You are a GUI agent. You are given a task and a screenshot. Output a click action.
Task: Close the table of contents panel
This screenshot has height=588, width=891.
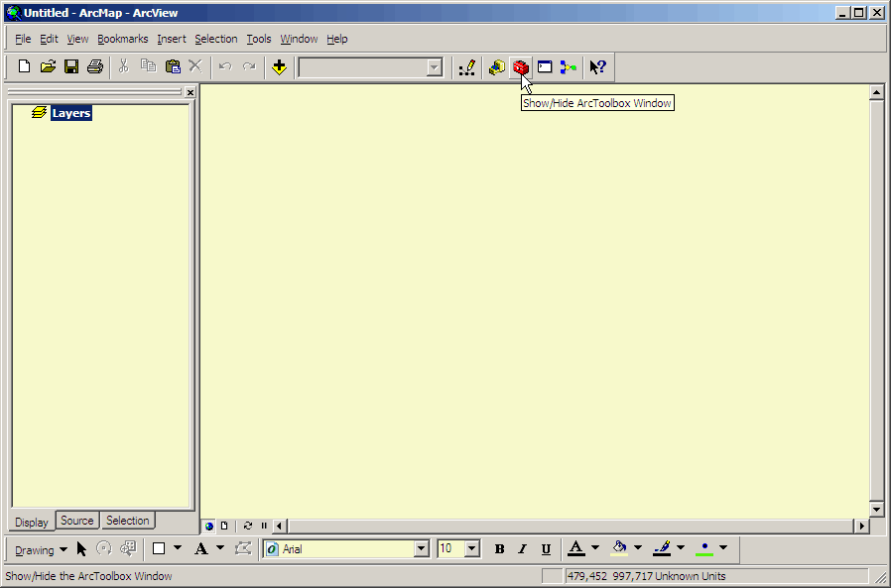[191, 92]
